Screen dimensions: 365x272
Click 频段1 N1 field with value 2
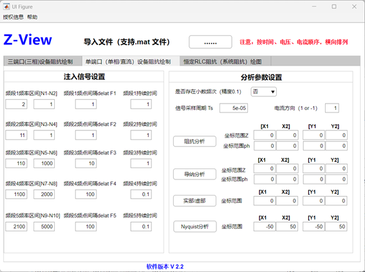[16, 104]
